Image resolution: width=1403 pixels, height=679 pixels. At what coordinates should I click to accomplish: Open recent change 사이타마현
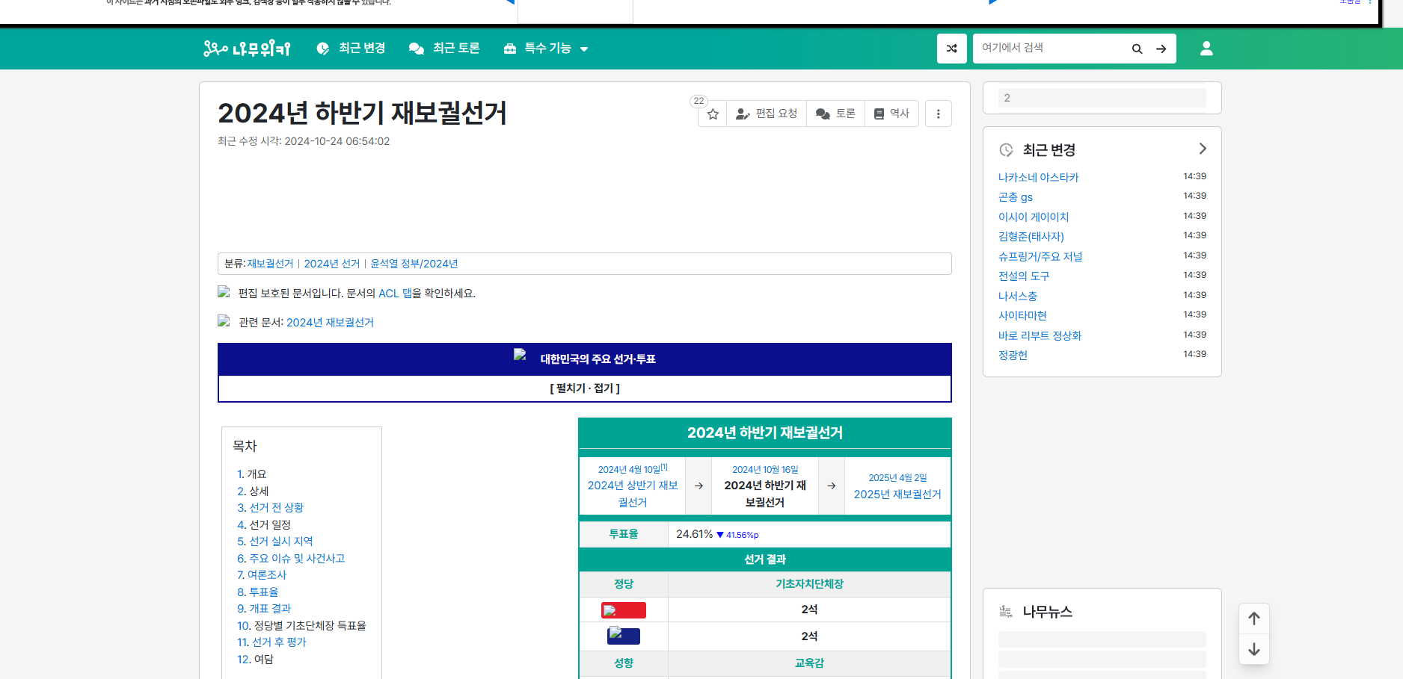(1023, 316)
